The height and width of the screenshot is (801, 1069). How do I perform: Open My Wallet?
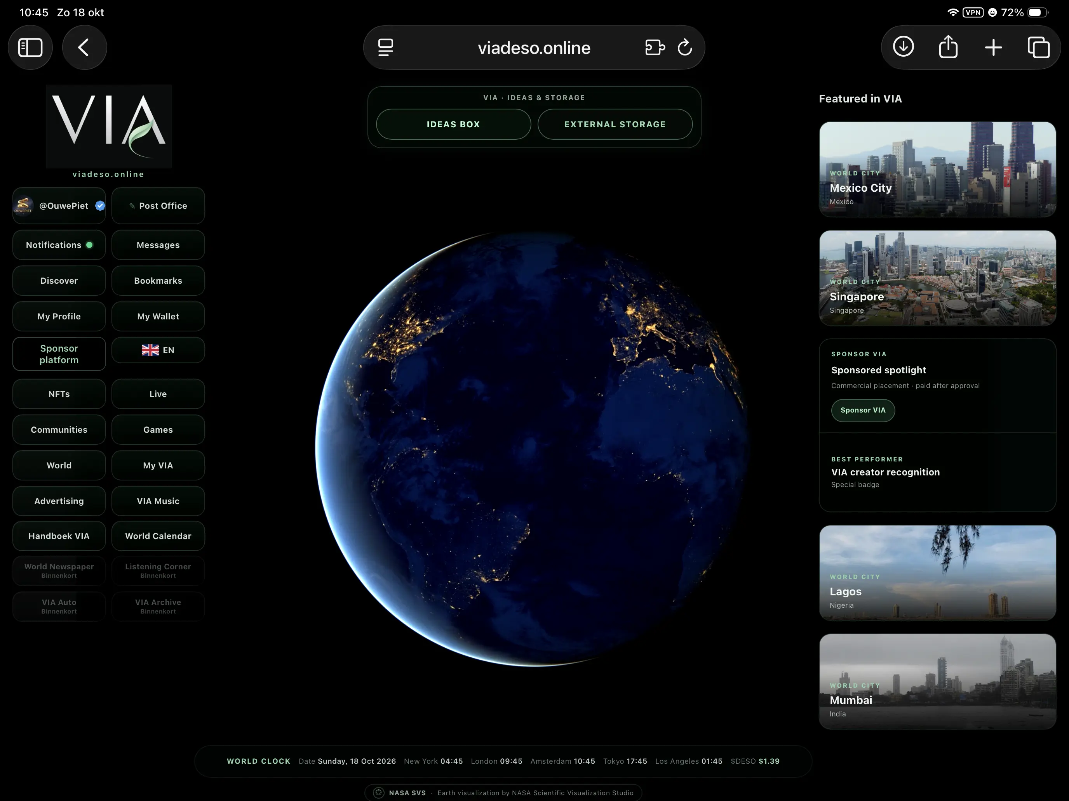coord(158,316)
